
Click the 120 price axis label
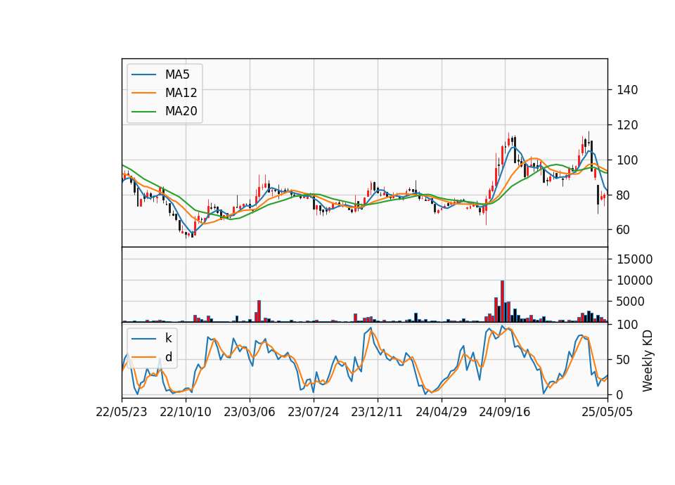pyautogui.click(x=627, y=125)
